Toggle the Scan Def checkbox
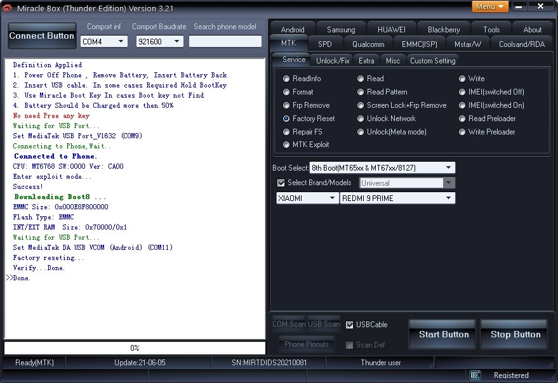Viewport: 558px width, 383px height. (x=349, y=345)
